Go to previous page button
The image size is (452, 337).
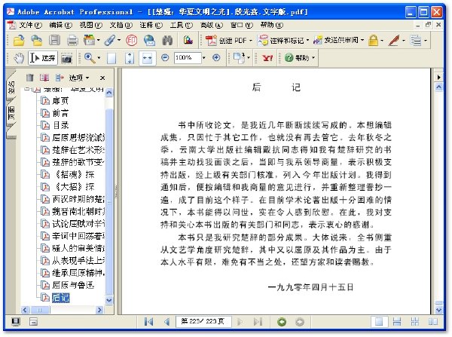166,321
